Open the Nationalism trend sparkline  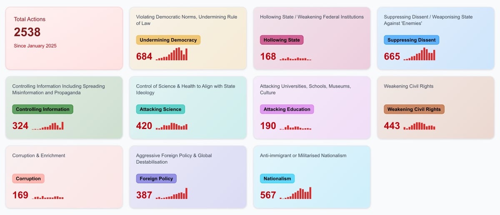(295, 193)
